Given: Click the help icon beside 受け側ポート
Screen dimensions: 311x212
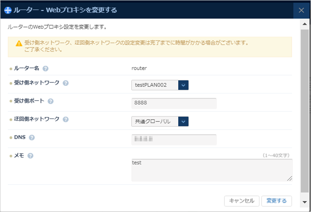Looking at the screenshot, I should (51, 101).
